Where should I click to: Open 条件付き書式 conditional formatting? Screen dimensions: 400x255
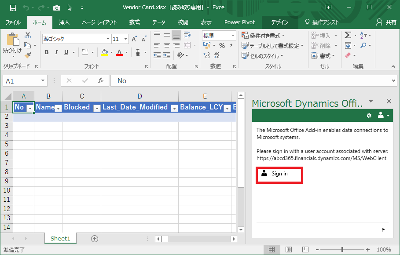(x=263, y=36)
